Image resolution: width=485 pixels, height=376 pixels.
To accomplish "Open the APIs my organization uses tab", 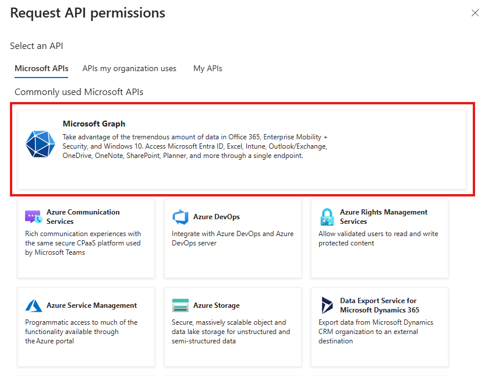I will pyautogui.click(x=129, y=68).
